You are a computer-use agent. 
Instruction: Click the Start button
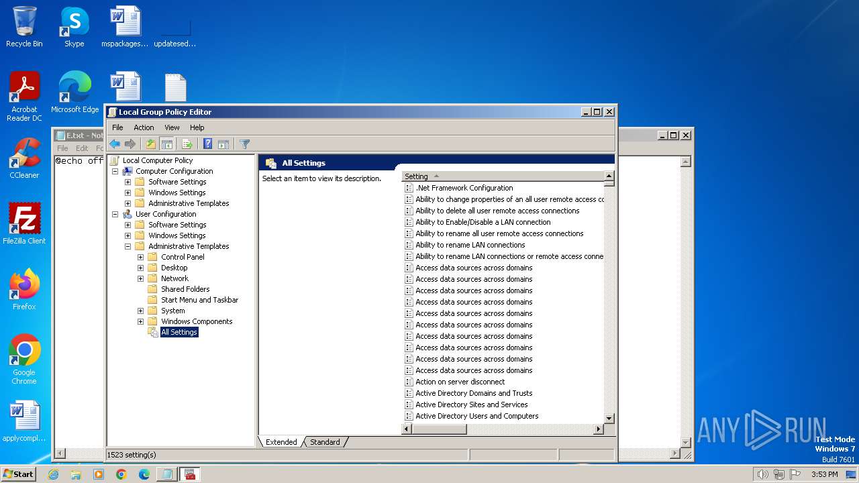coord(19,474)
